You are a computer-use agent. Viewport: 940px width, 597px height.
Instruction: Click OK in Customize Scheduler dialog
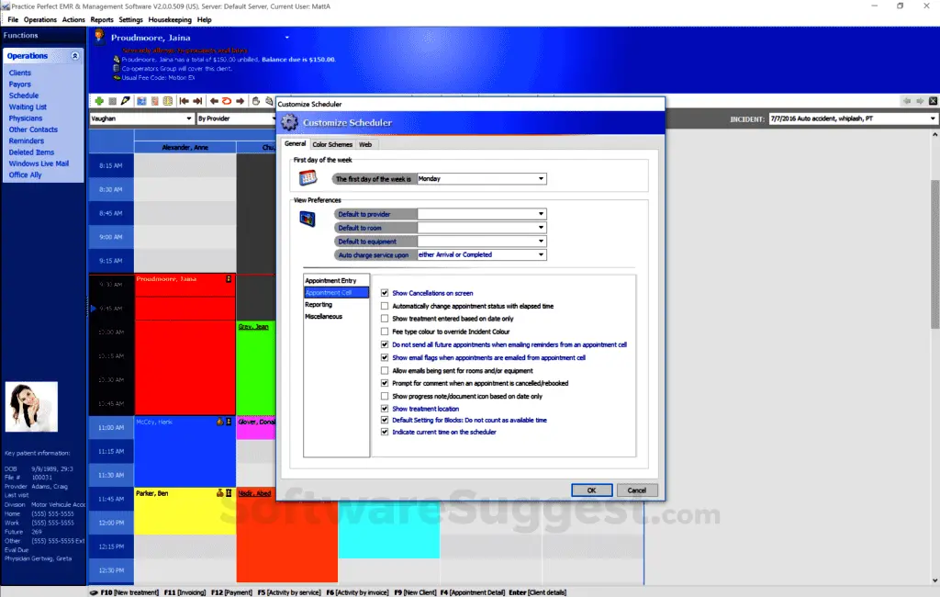click(x=592, y=490)
